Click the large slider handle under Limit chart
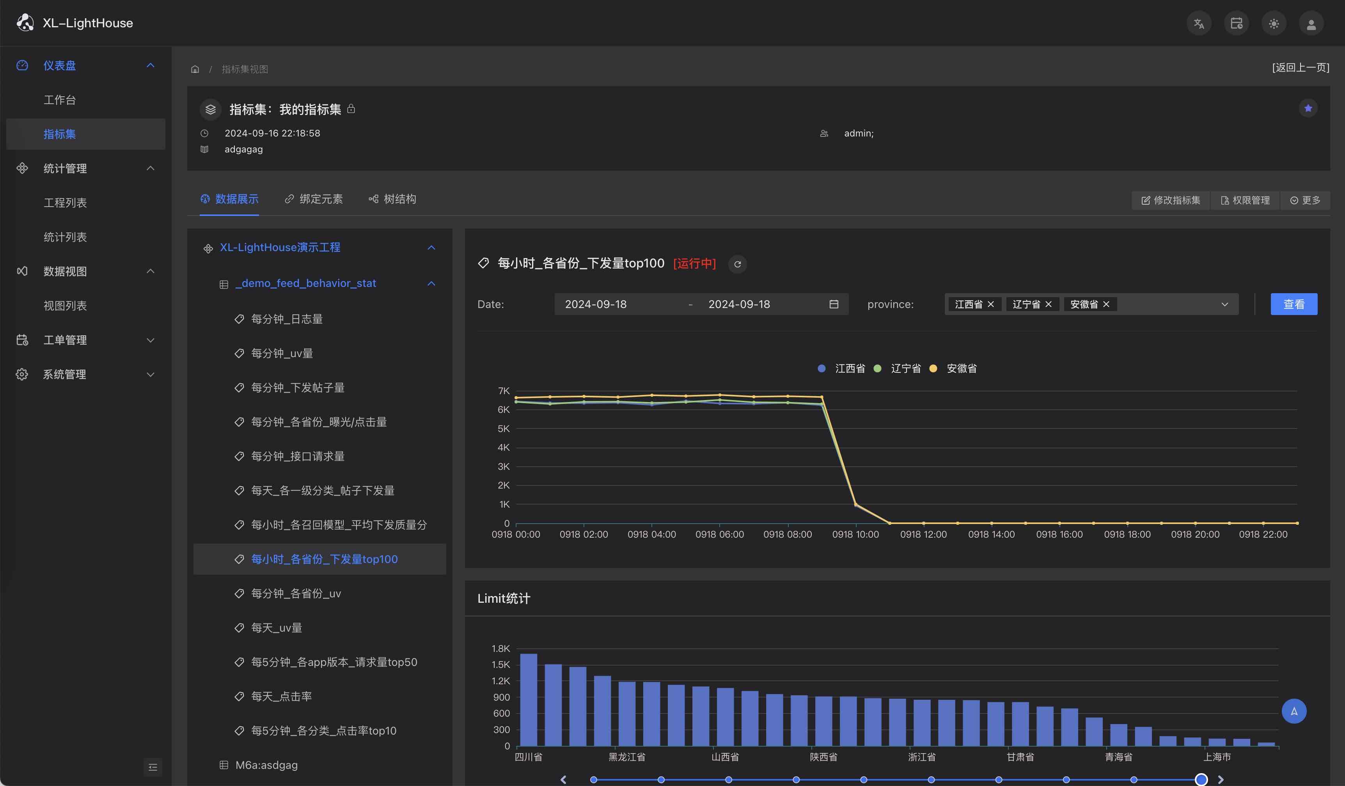The width and height of the screenshot is (1345, 786). coord(1201,780)
